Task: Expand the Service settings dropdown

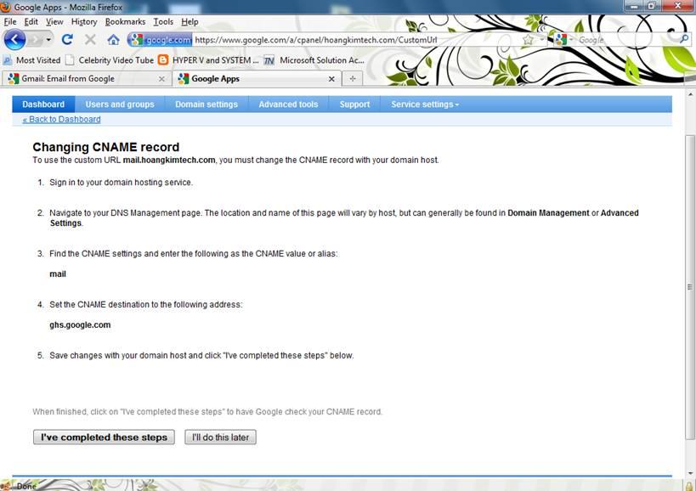Action: pyautogui.click(x=425, y=104)
